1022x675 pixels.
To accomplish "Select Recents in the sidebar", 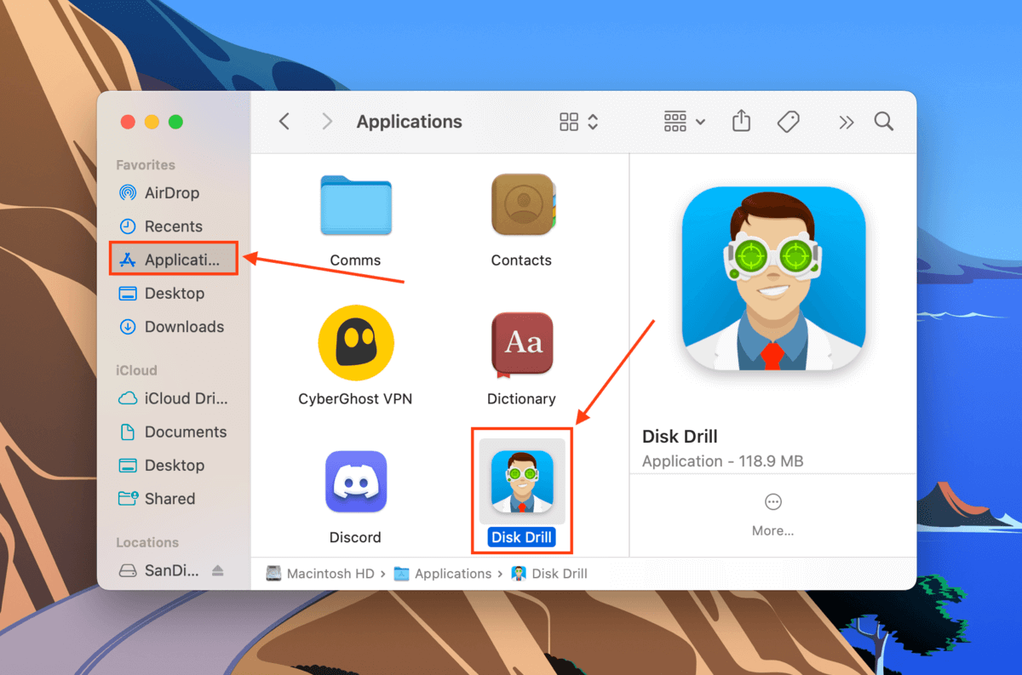I will click(x=174, y=226).
